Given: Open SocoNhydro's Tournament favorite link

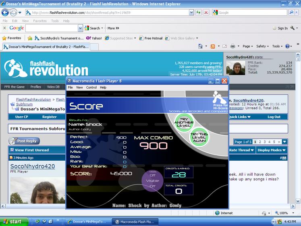Looking at the screenshot, I should [59, 38].
